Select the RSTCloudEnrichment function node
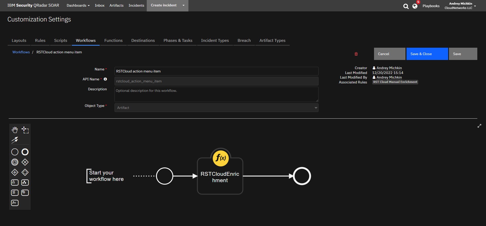The image size is (486, 226). click(220, 176)
